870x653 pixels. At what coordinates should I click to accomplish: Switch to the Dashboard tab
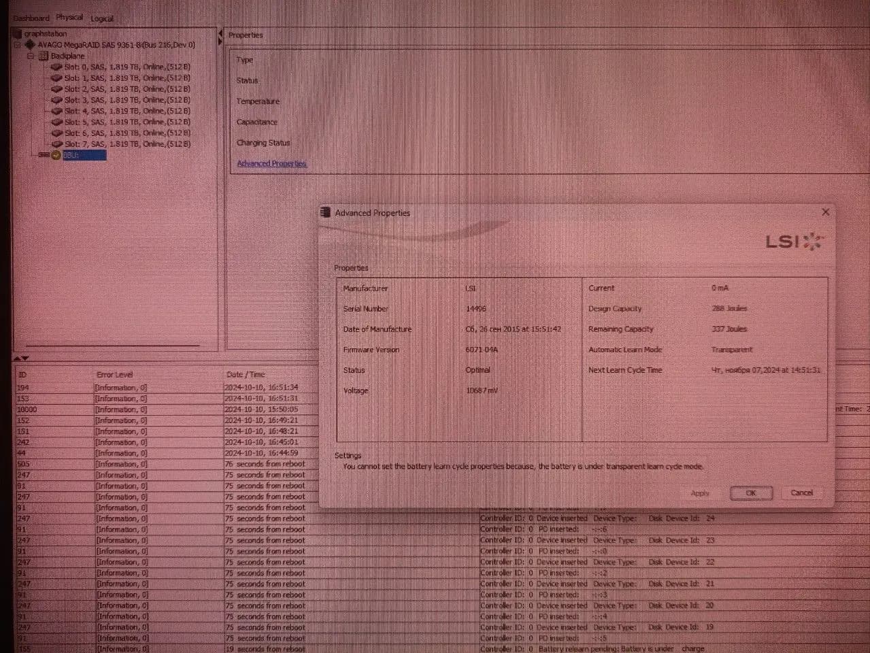coord(31,18)
